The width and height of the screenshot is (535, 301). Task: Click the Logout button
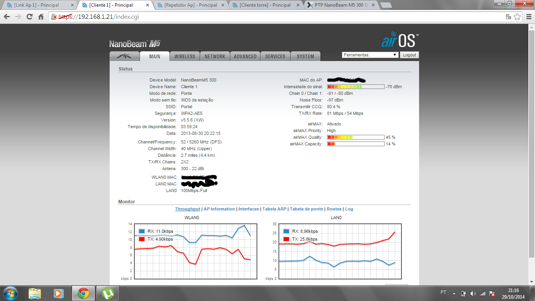(409, 55)
